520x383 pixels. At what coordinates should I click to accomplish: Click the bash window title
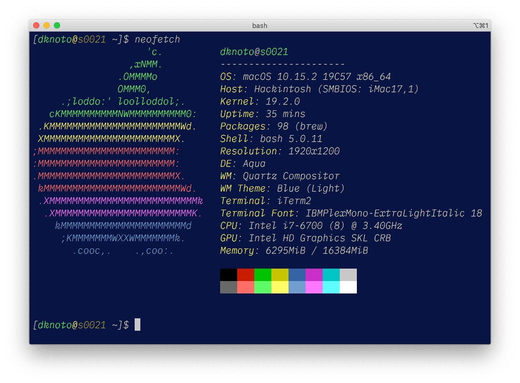[x=259, y=25]
